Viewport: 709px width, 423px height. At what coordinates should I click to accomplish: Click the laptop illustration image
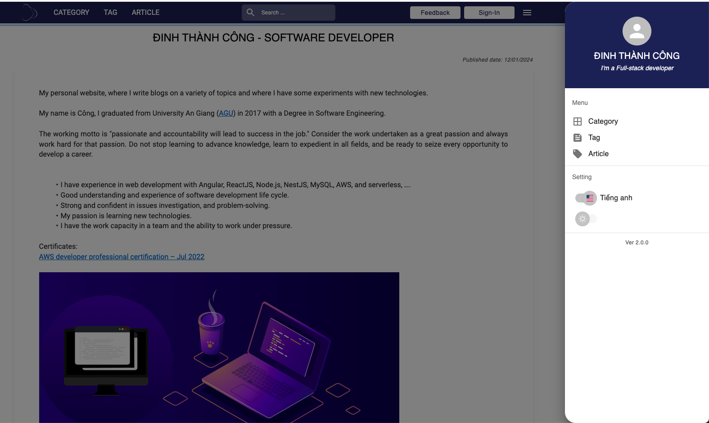click(x=219, y=347)
